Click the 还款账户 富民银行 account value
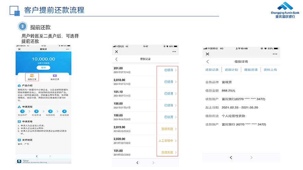Screen dimensions: 303x170 tap(244, 125)
